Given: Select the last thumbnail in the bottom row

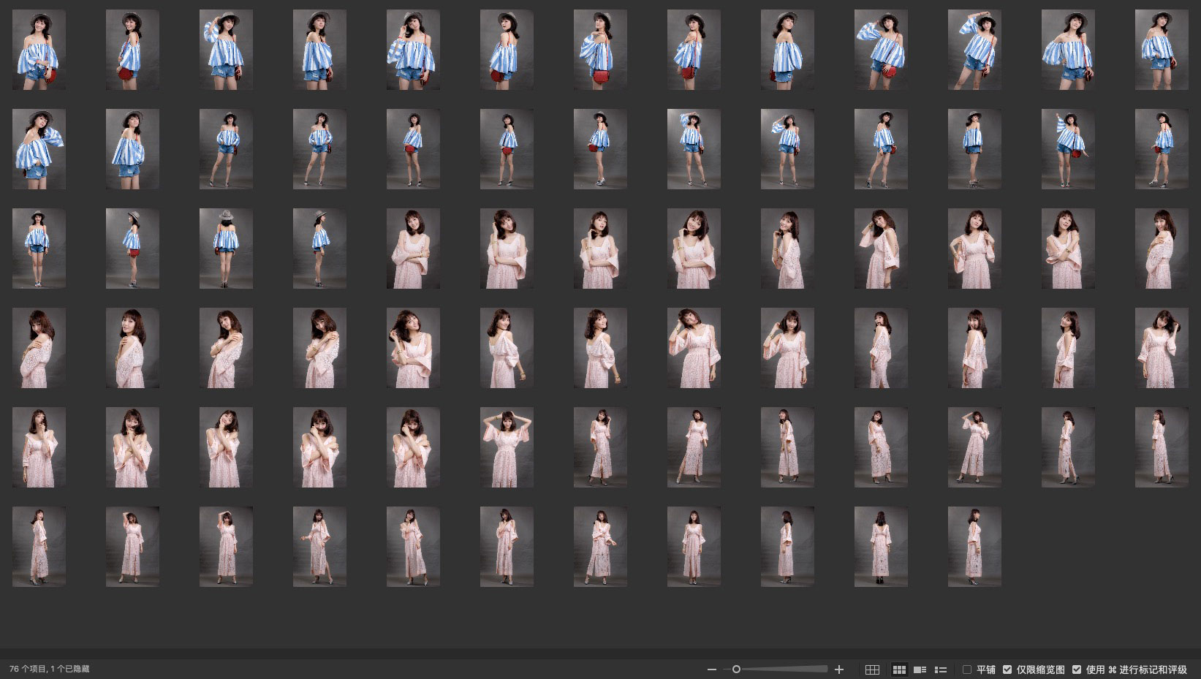Looking at the screenshot, I should coord(974,547).
